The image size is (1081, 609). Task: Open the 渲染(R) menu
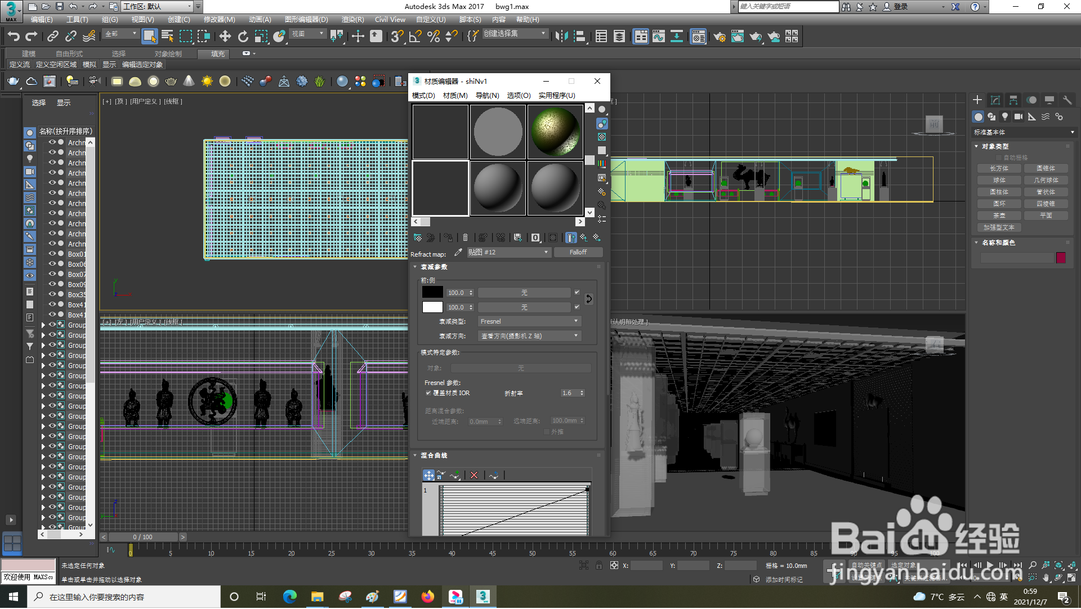(x=352, y=19)
